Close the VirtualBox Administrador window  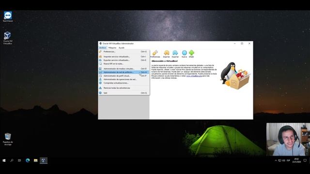tap(249, 43)
